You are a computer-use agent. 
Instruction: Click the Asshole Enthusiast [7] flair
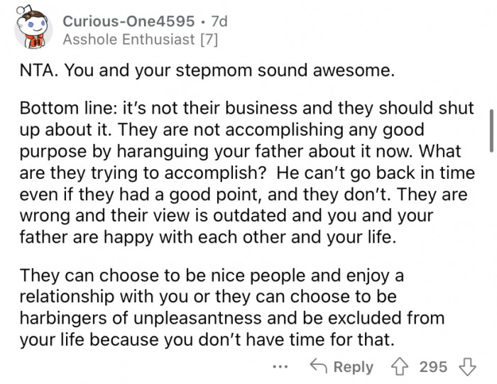coord(140,40)
